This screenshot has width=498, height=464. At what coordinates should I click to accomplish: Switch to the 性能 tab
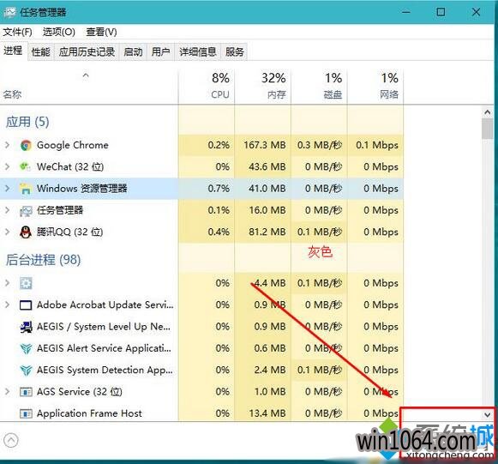click(40, 51)
